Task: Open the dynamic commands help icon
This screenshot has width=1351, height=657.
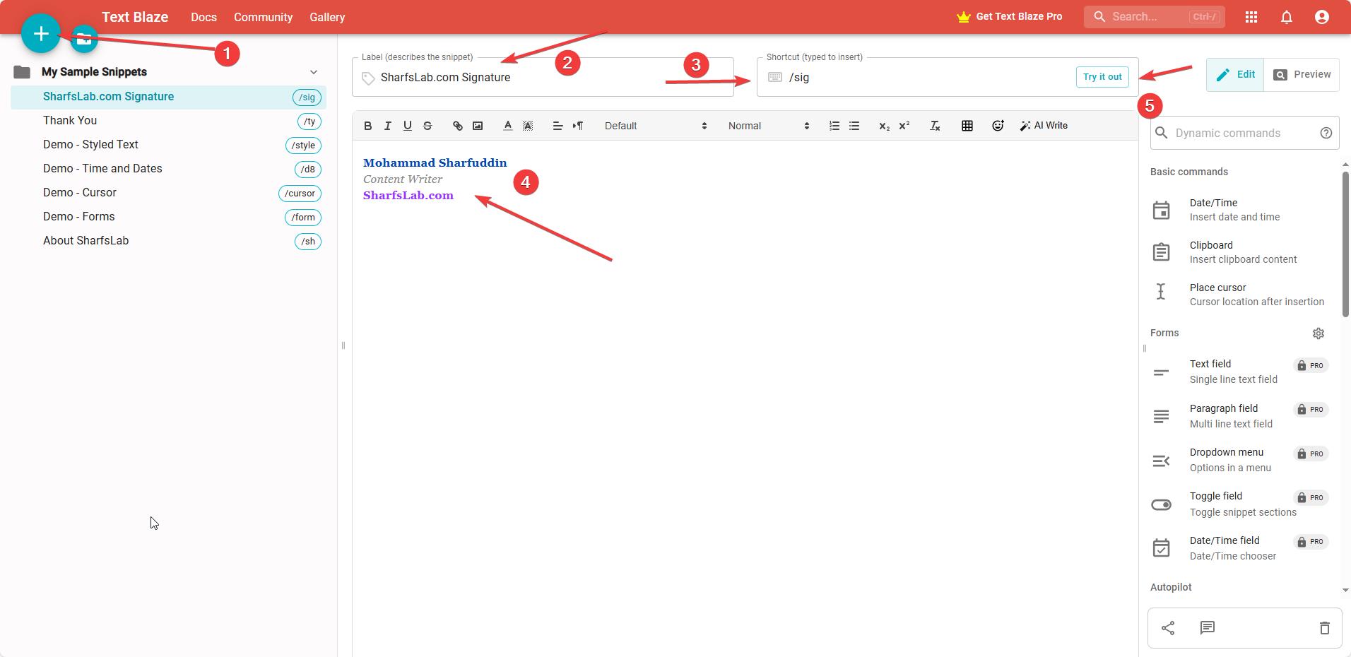Action: pos(1326,133)
